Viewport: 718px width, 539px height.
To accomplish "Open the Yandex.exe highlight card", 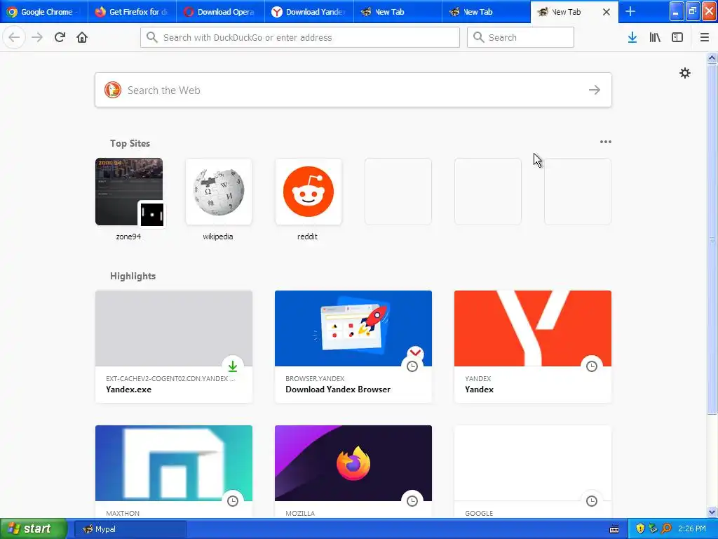I will (x=174, y=347).
